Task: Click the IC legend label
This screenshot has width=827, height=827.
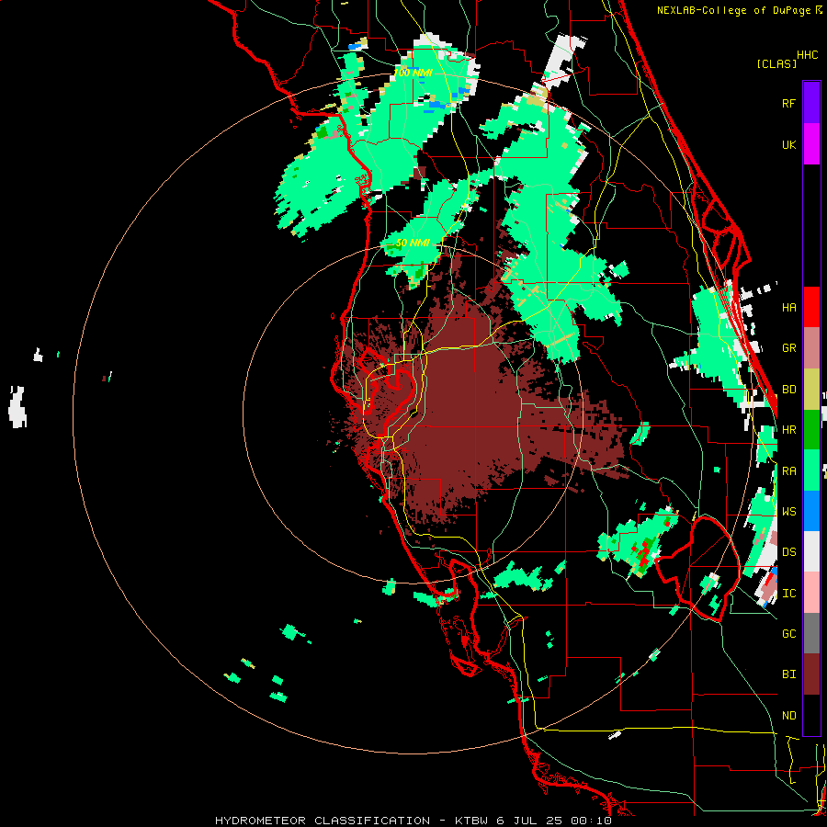Action: 788,593
